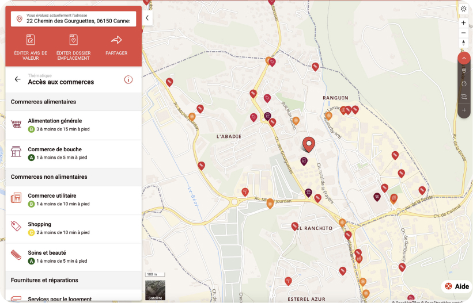The image size is (473, 303).
Task: Open the info icon for Accès aux commerces
Action: [x=128, y=79]
